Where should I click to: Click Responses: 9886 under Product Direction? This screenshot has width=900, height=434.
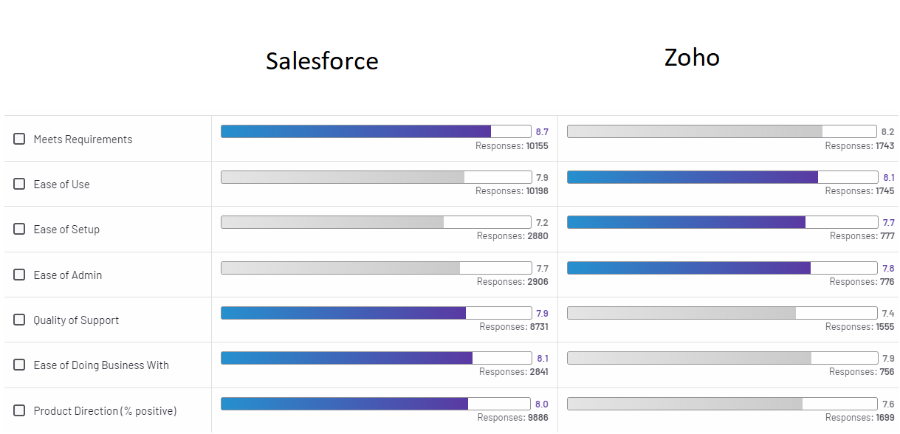(x=512, y=417)
